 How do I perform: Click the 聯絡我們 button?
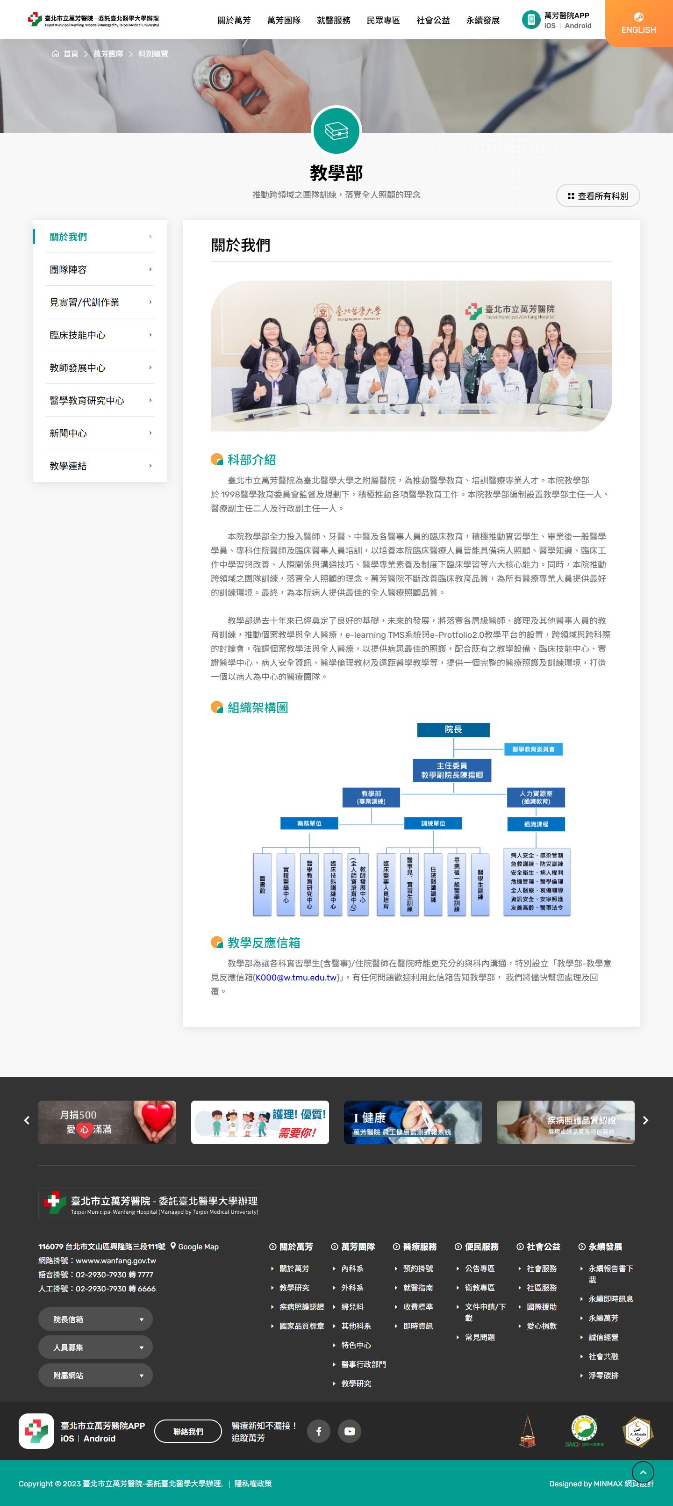[188, 1431]
